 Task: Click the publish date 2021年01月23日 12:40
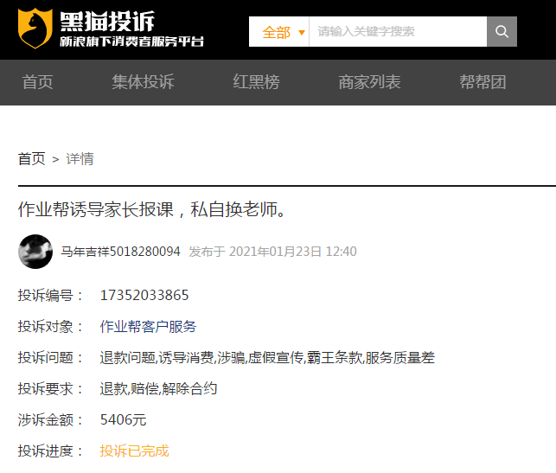[x=292, y=252]
